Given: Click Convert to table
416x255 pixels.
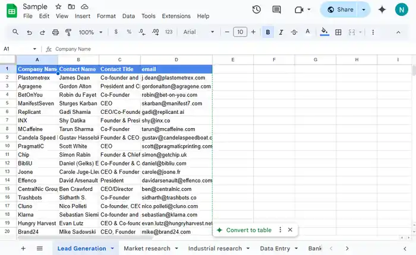Looking at the screenshot, I should (x=248, y=230).
